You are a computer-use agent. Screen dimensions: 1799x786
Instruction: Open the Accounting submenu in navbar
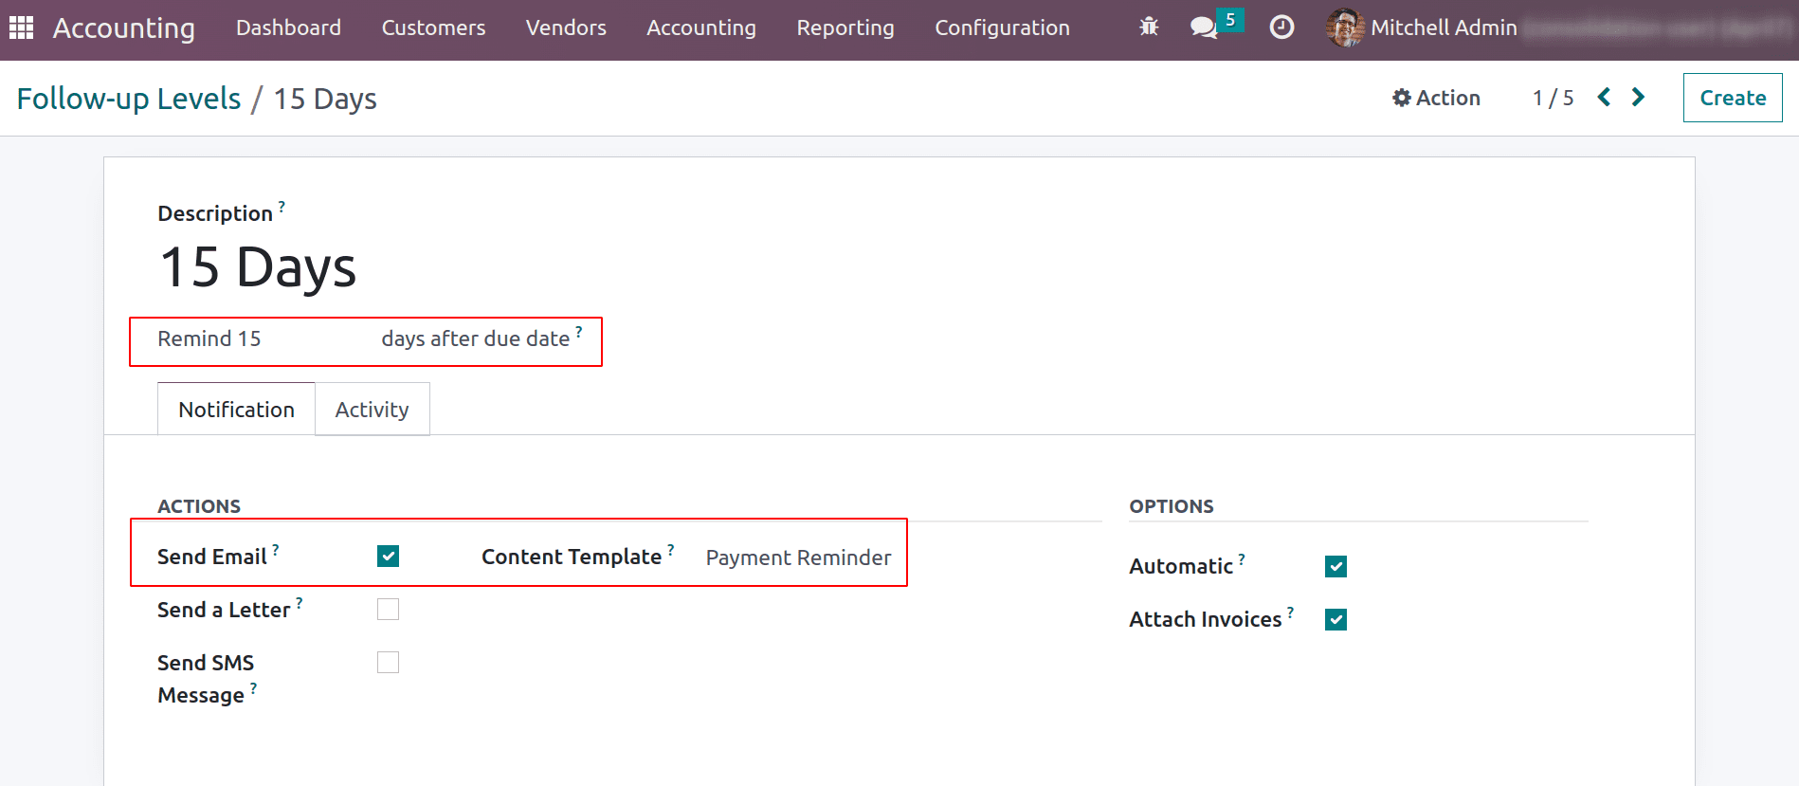(701, 27)
